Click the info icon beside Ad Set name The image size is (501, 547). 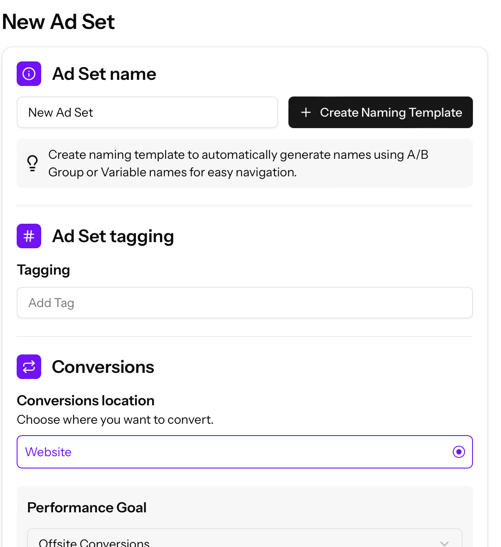click(29, 74)
